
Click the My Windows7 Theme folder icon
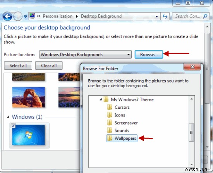pyautogui.click(x=106, y=99)
